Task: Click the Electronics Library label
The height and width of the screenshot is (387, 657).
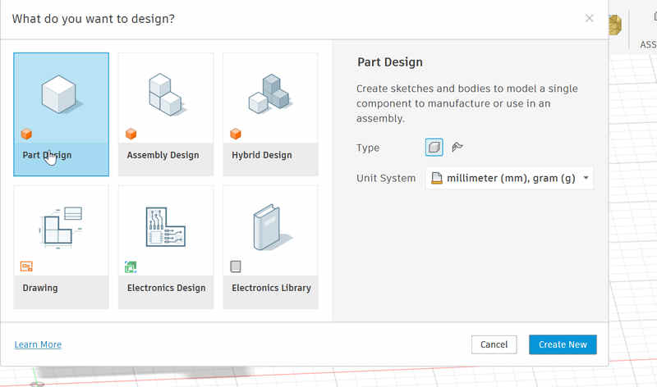Action: pyautogui.click(x=271, y=288)
